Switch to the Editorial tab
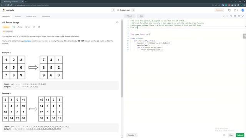Image resolution: width=246 pixels, height=138 pixels. click(x=18, y=16)
